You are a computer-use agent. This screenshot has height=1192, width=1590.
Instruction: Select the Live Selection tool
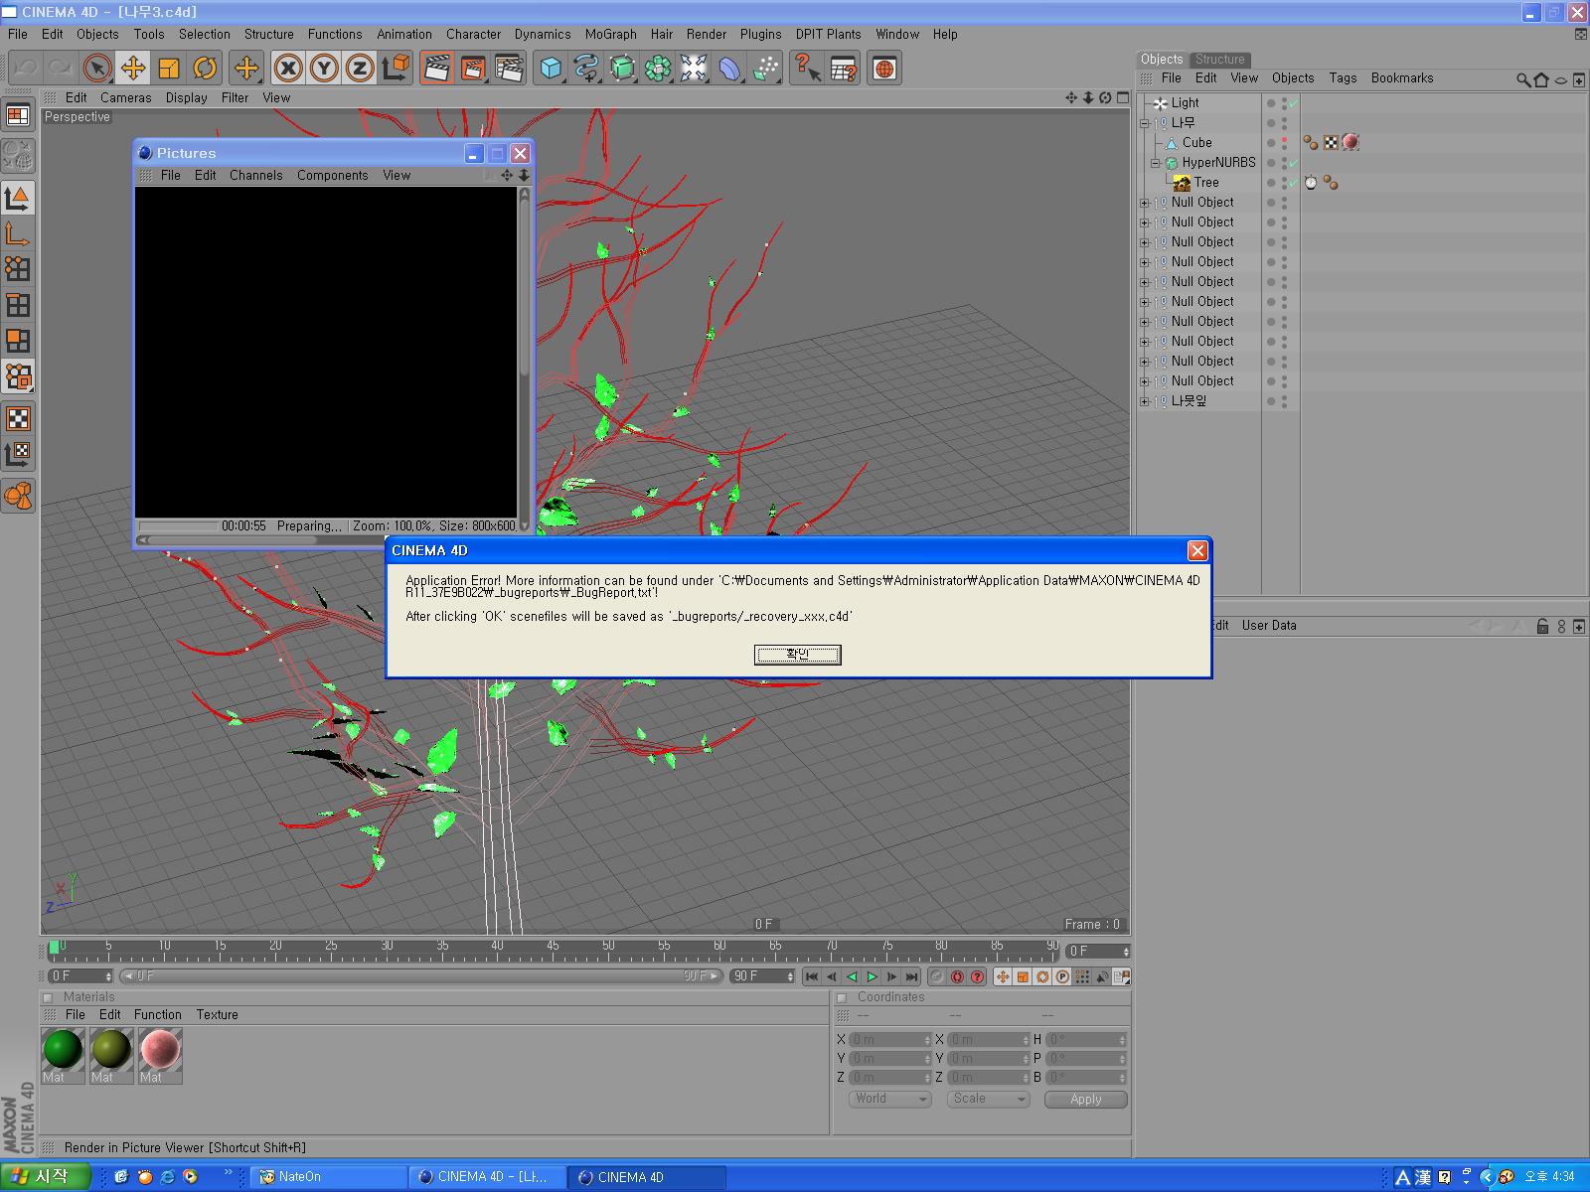click(x=96, y=69)
